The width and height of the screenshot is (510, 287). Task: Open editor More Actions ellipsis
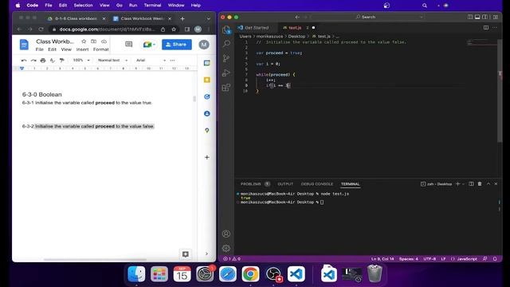point(495,28)
